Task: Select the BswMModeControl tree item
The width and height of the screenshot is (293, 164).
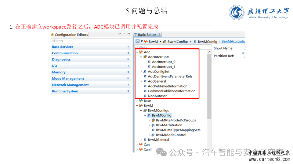Action: (x=171, y=135)
